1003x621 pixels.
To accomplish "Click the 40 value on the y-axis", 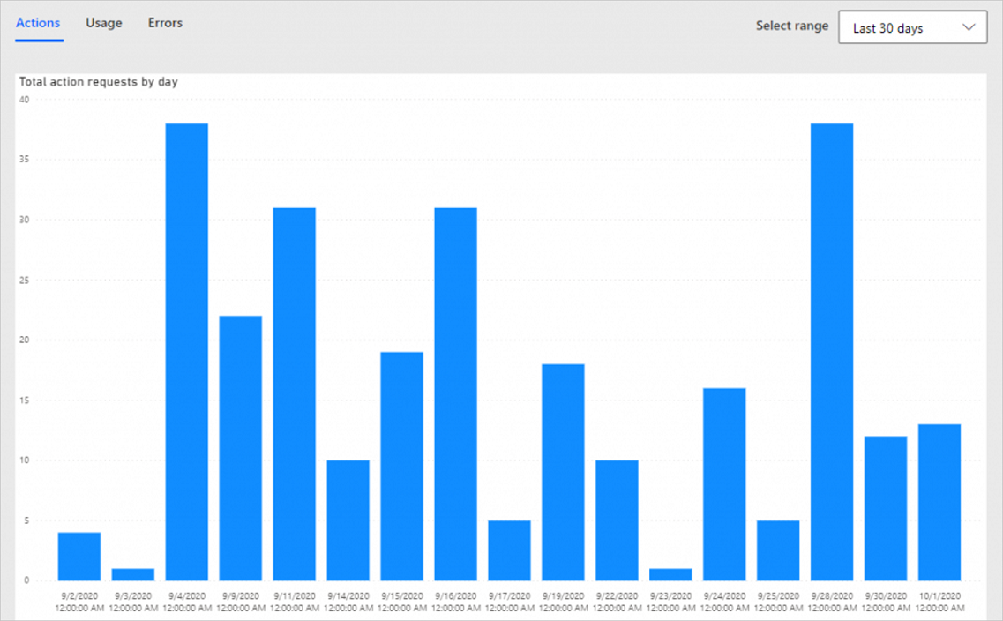I will click(24, 99).
